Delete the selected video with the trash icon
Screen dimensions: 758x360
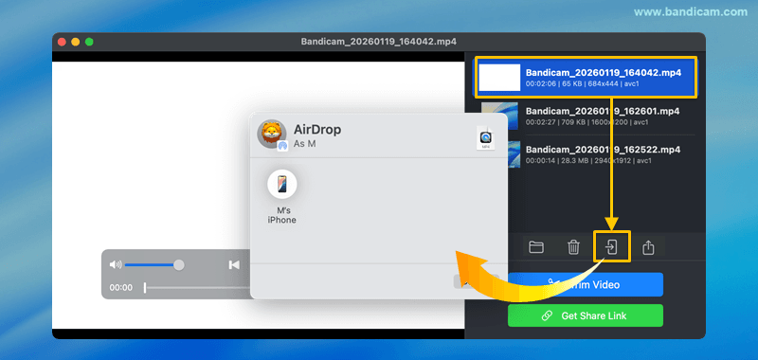[573, 247]
